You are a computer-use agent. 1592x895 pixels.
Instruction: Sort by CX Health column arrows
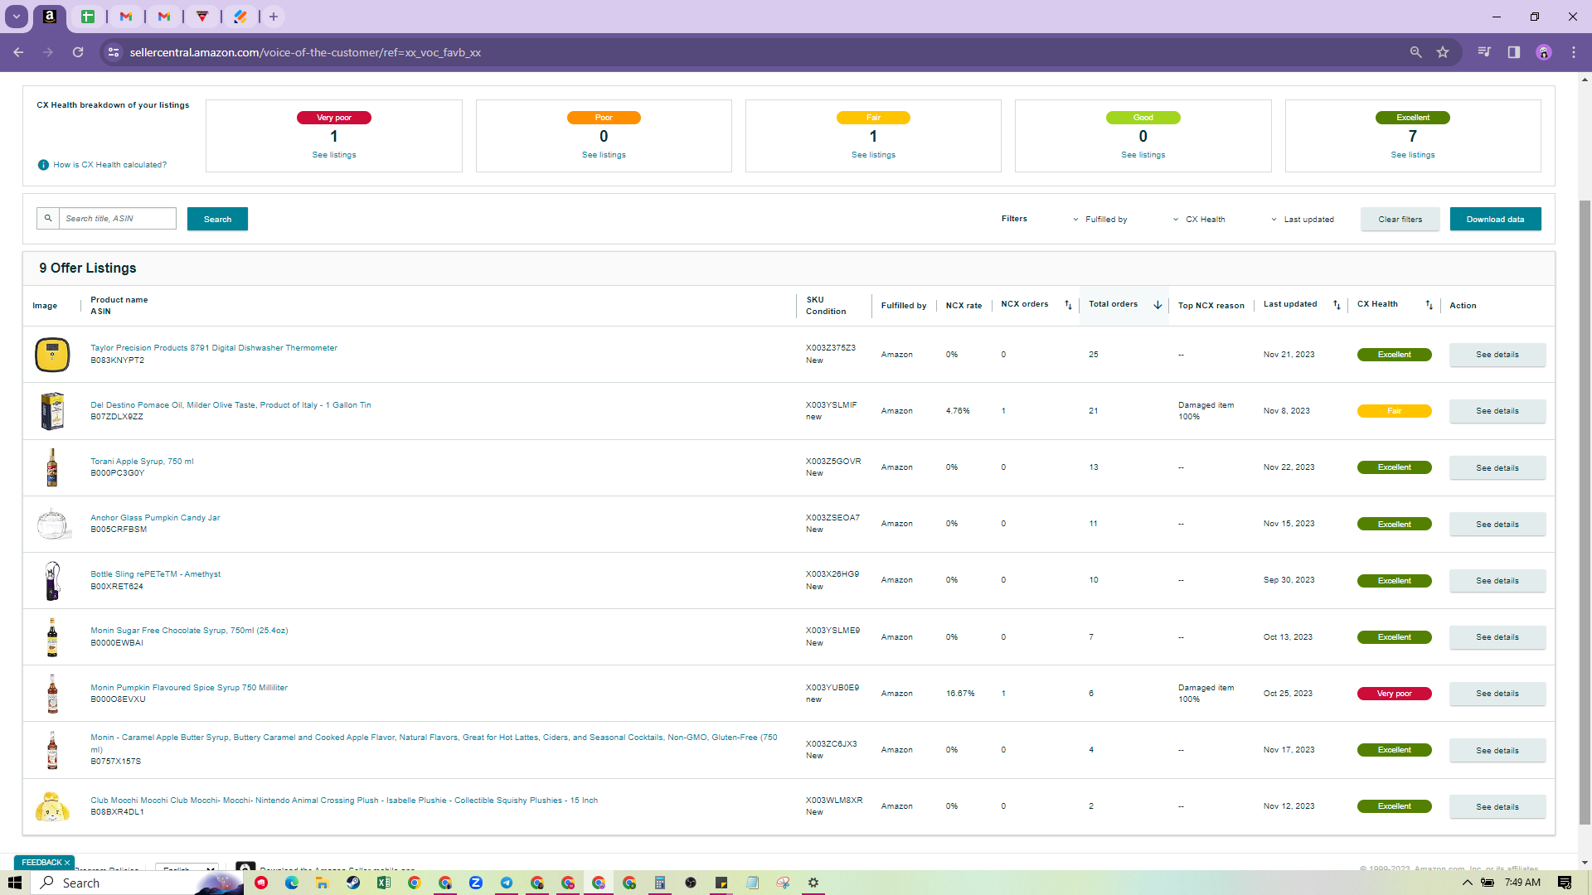tap(1429, 305)
